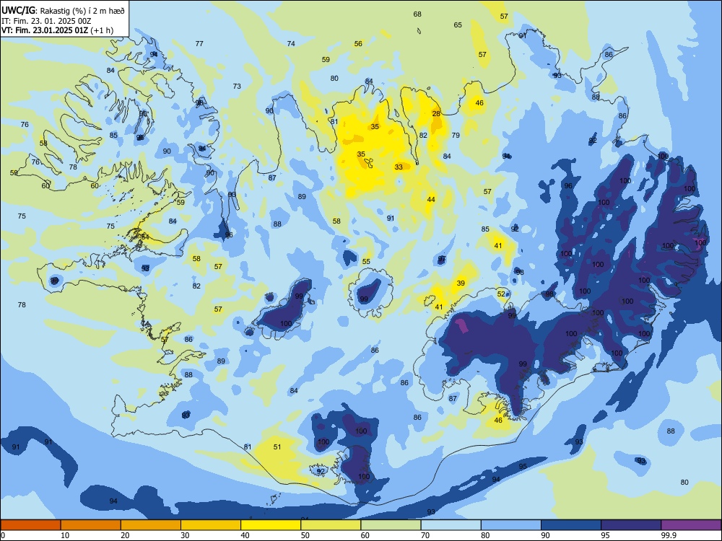Click the map value 77

point(199,44)
